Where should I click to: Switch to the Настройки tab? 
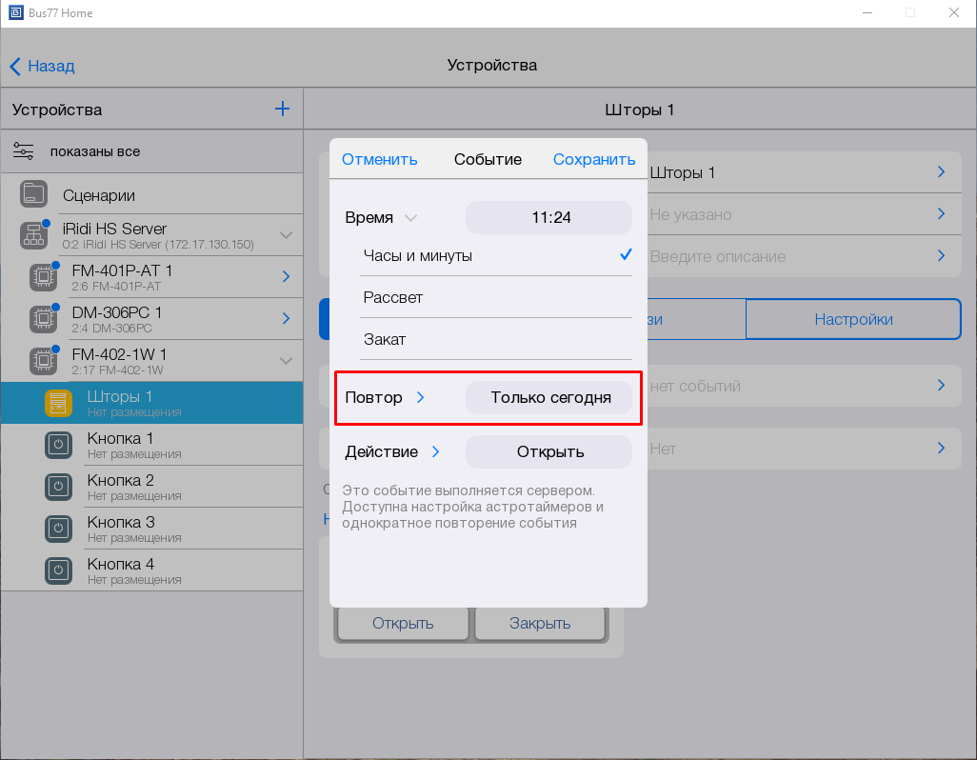853,320
